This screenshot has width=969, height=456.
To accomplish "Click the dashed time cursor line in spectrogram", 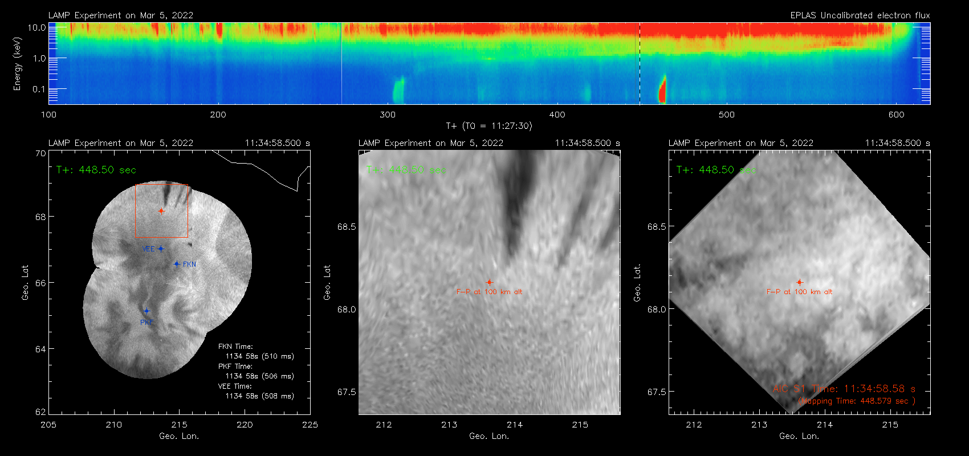I will pos(640,63).
